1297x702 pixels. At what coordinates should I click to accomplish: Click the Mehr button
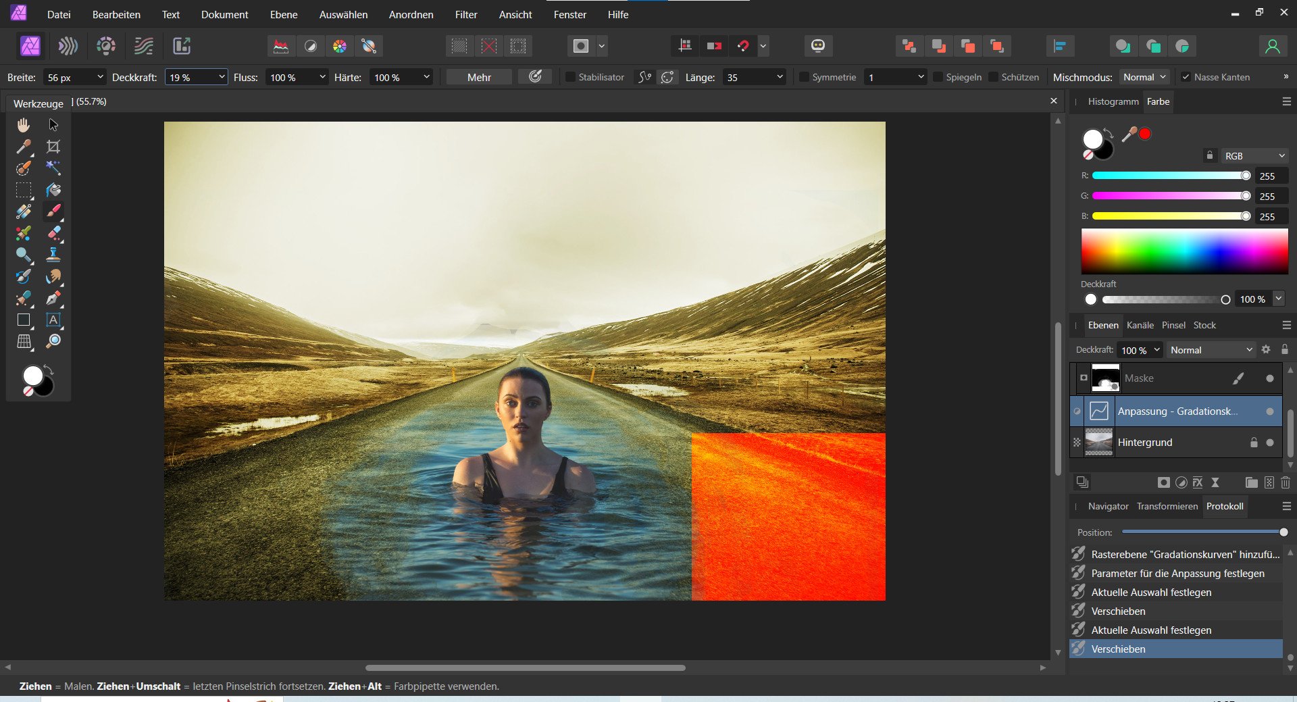tap(479, 77)
